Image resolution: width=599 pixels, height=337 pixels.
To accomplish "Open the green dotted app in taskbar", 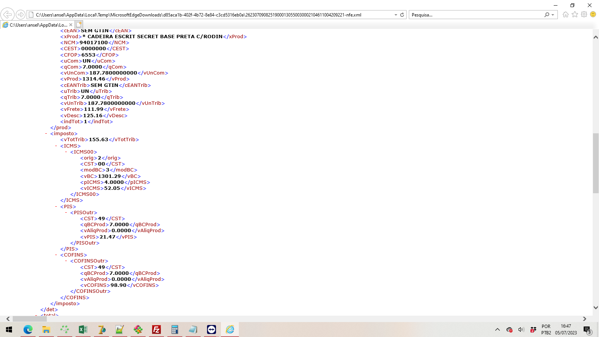I will point(64,330).
